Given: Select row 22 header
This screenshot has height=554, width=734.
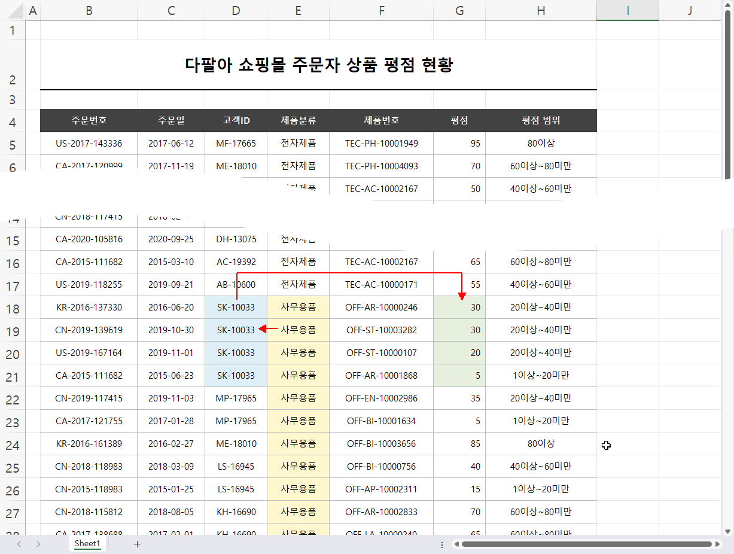Looking at the screenshot, I should coord(13,398).
